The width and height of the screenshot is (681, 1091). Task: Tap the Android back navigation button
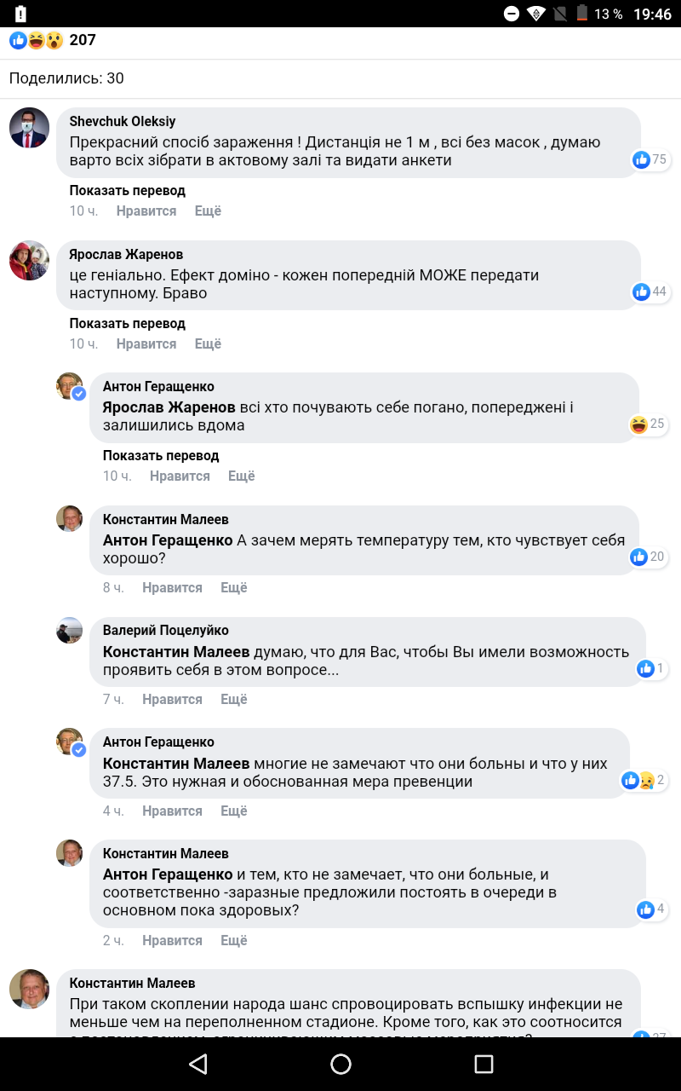click(x=198, y=1064)
